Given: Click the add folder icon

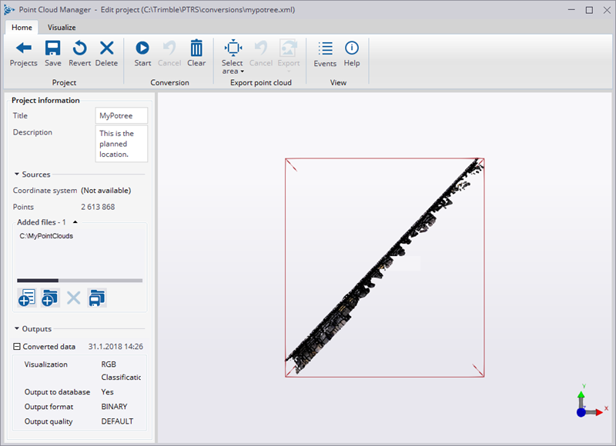Looking at the screenshot, I should click(50, 298).
